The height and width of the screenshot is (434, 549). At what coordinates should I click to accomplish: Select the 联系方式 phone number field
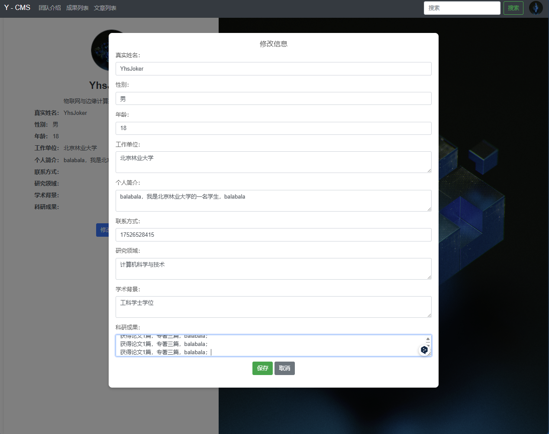(273, 235)
